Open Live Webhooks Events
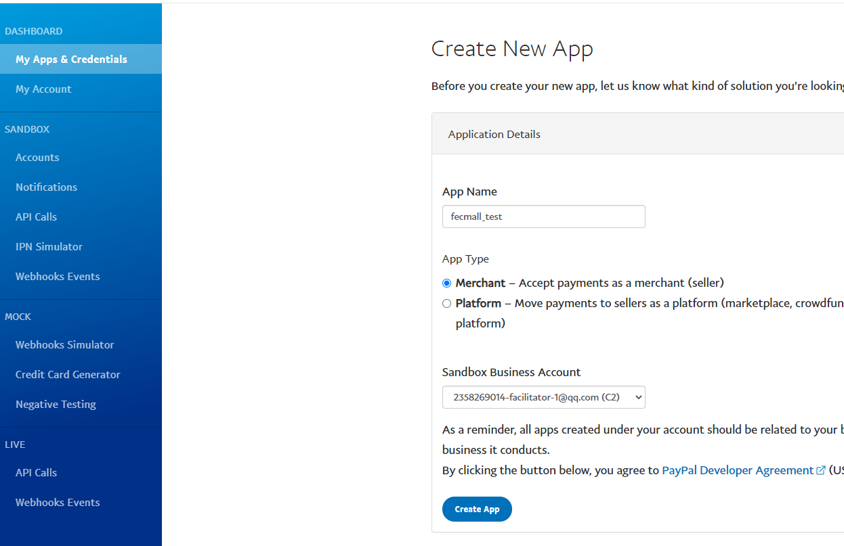The width and height of the screenshot is (844, 546). 58,503
